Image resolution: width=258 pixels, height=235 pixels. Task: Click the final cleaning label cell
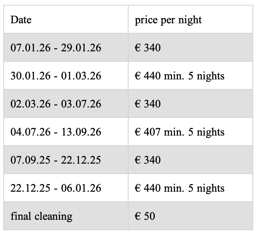click(41, 216)
